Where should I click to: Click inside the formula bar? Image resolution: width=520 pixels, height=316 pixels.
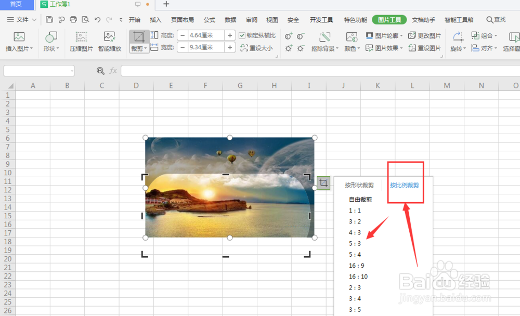[260, 71]
